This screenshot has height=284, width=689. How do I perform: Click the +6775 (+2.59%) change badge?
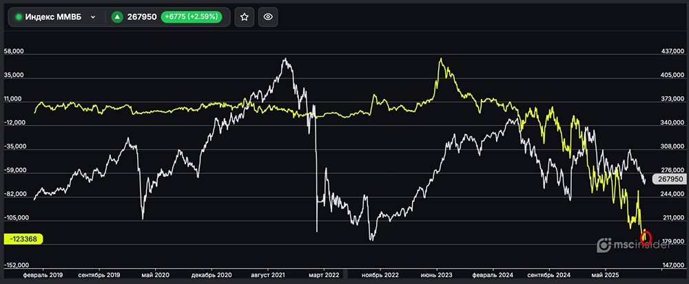(192, 17)
